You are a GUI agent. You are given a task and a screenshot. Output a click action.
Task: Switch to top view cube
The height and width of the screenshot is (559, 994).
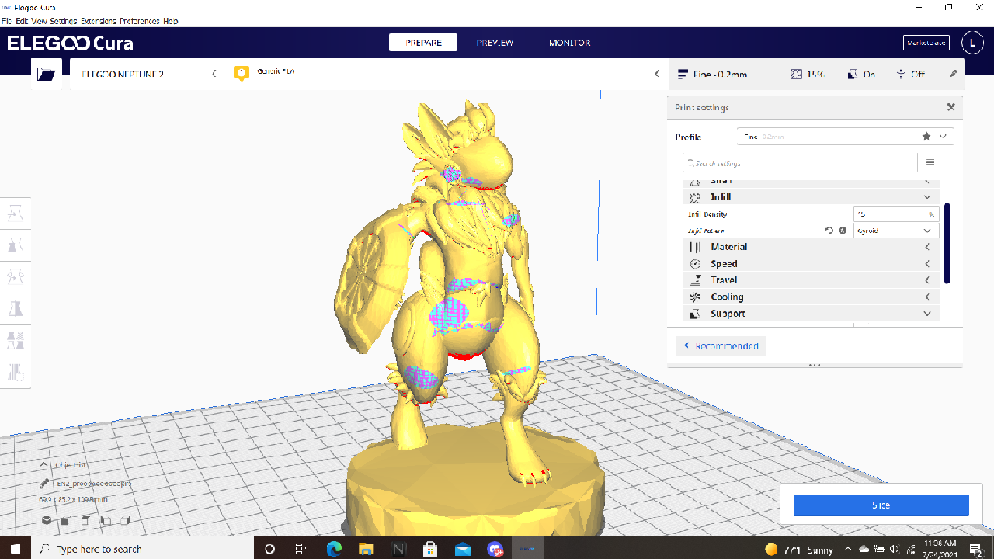point(85,520)
